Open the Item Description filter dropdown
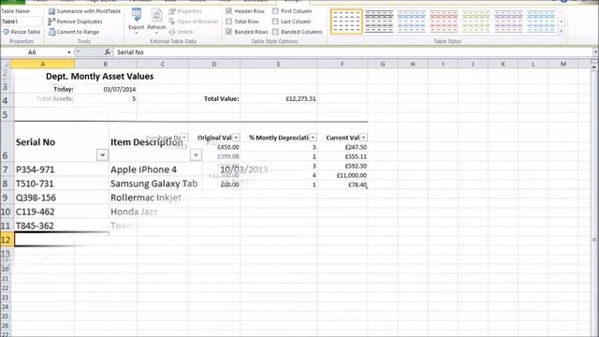The height and width of the screenshot is (337, 599). [196, 155]
